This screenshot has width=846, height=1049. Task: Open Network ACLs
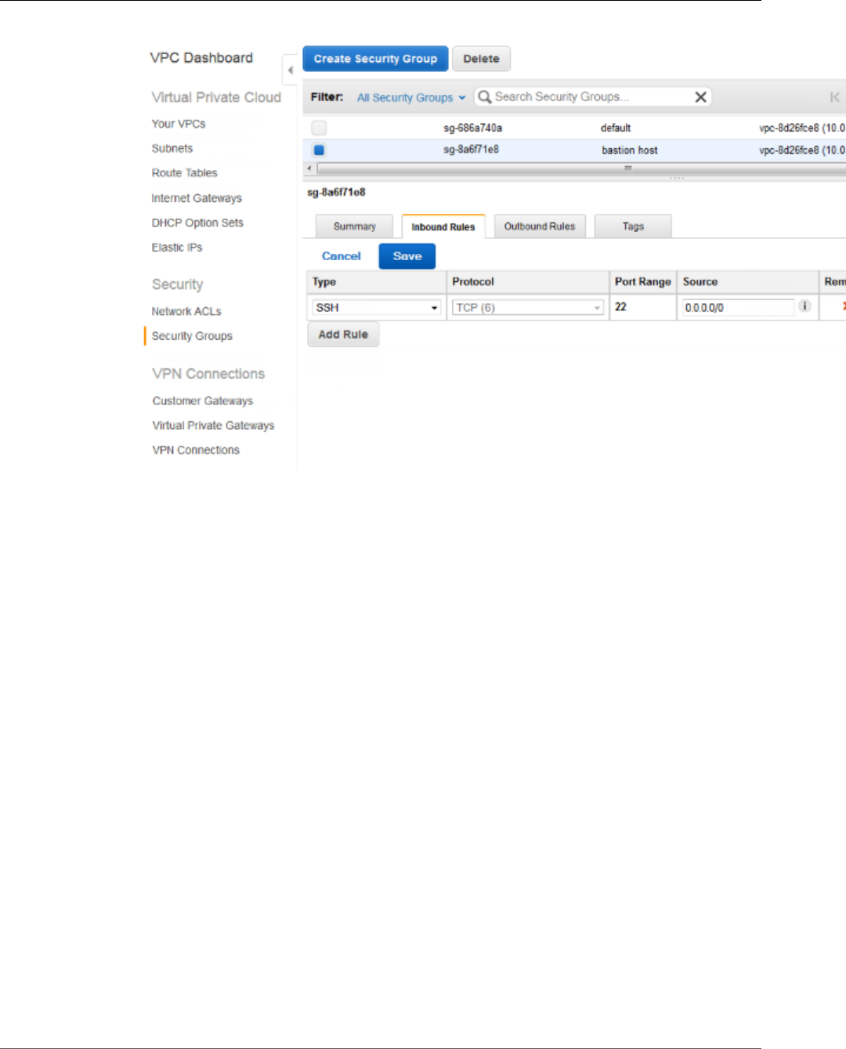pyautogui.click(x=186, y=311)
